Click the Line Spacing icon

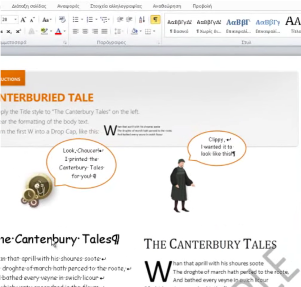[117, 31]
